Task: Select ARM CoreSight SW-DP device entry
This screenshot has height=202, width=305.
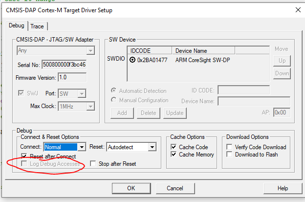Action: click(x=202, y=60)
